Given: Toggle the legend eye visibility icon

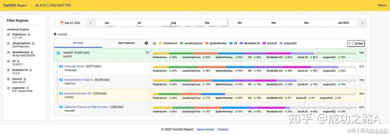Looking at the screenshot, I should point(154,43).
